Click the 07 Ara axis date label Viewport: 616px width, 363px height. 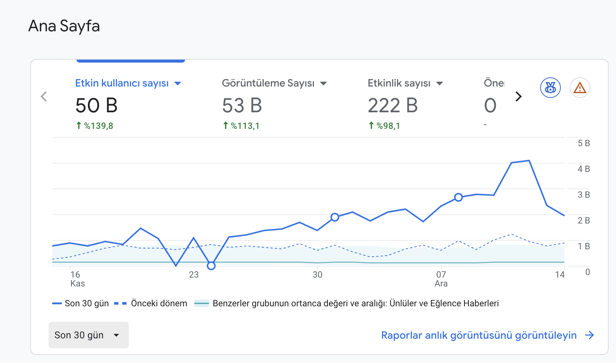click(x=441, y=279)
